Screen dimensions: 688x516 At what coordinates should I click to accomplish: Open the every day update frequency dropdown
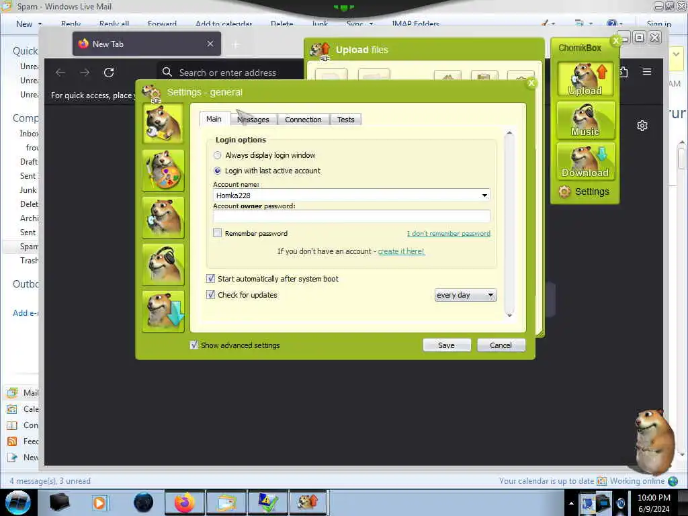(466, 296)
